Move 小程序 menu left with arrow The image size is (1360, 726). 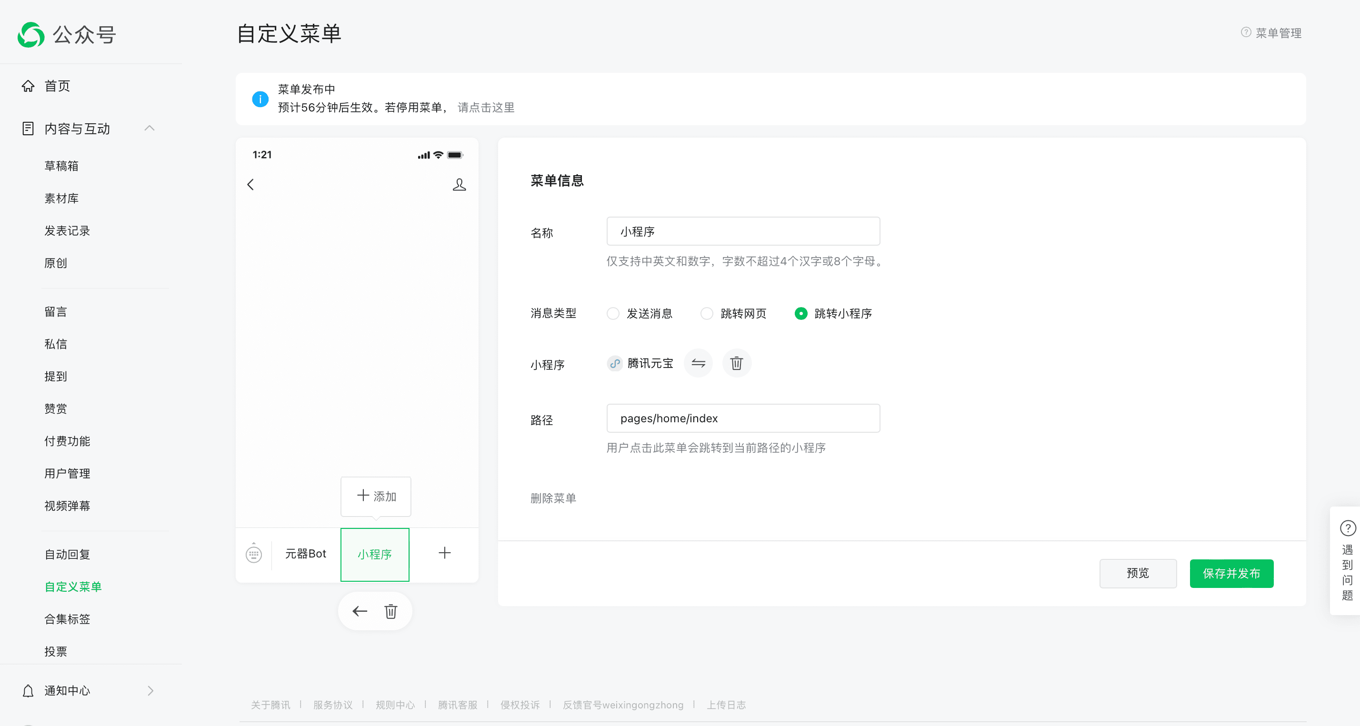point(360,611)
